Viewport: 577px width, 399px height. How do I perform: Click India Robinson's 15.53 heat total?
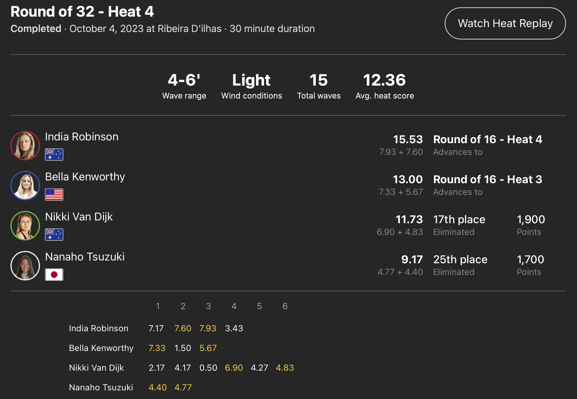[408, 139]
